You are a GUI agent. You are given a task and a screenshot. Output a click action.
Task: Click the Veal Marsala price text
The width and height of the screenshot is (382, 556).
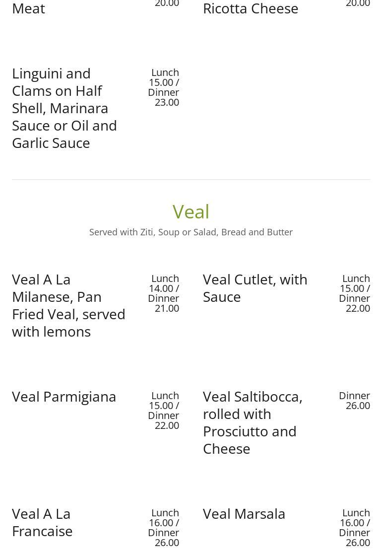355,528
